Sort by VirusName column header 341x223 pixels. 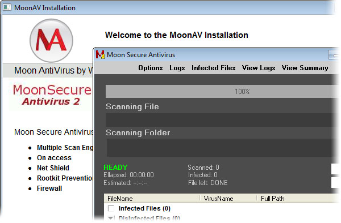pos(228,199)
